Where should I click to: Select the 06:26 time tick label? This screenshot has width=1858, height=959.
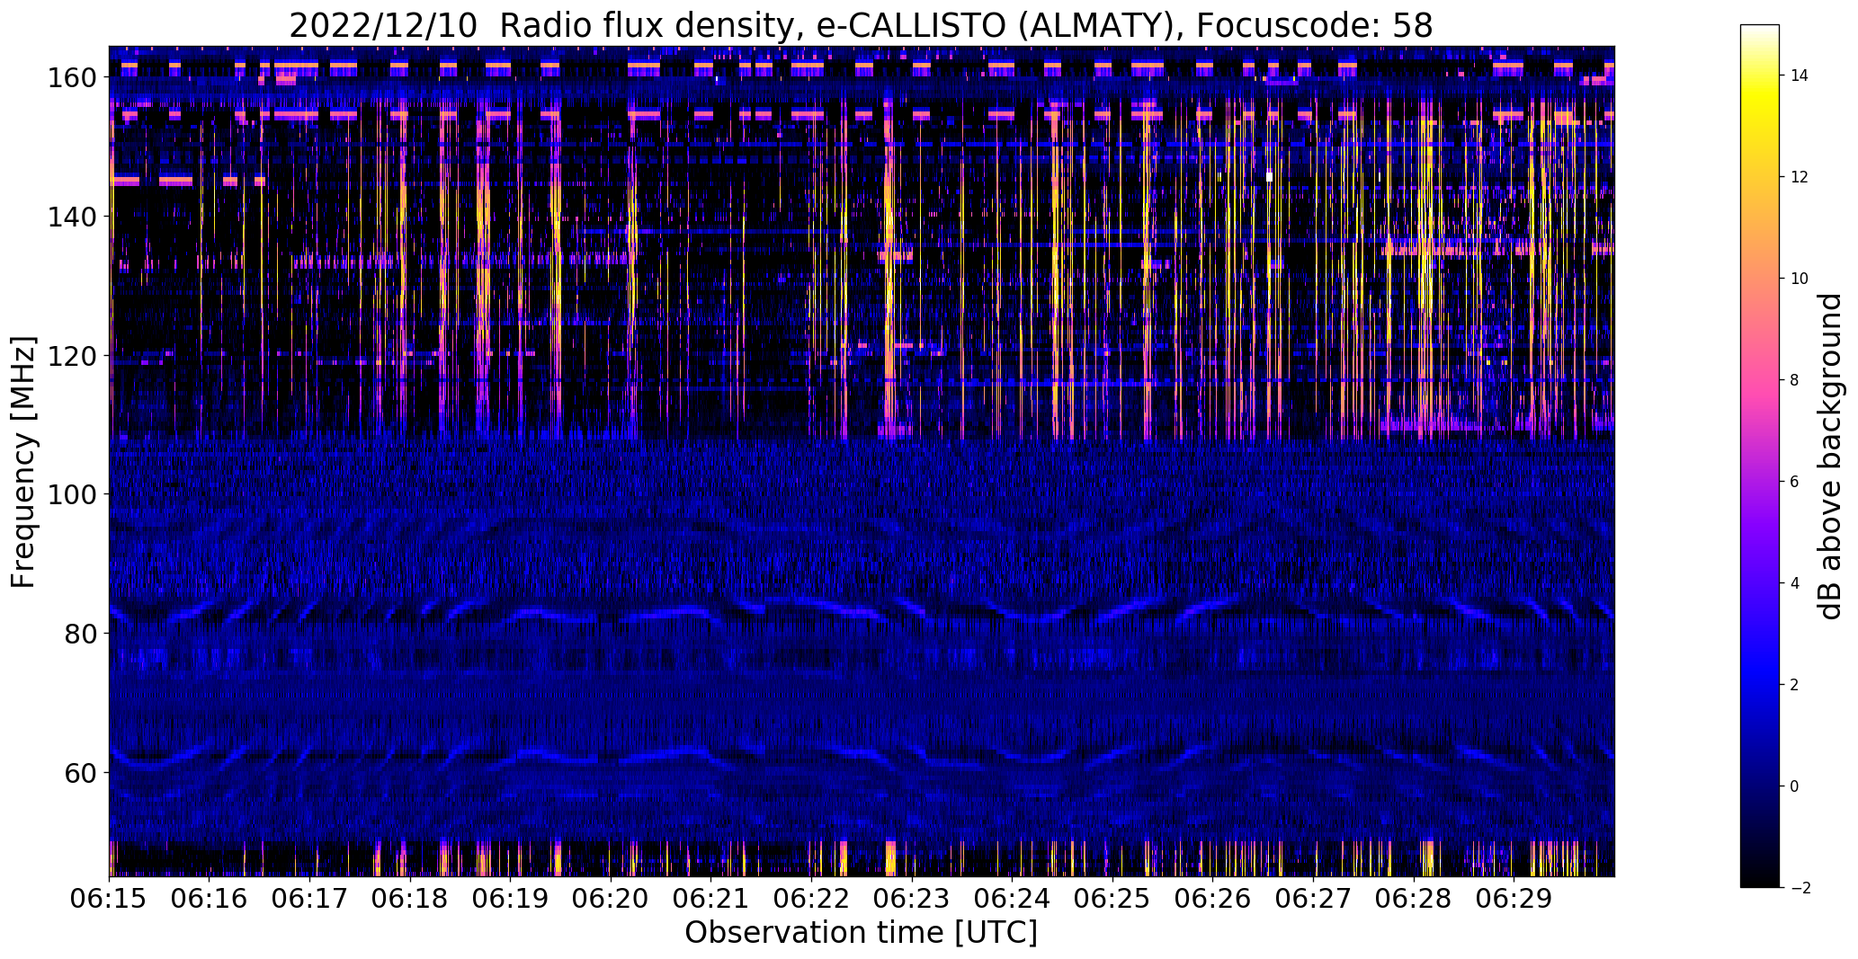pyautogui.click(x=1212, y=899)
